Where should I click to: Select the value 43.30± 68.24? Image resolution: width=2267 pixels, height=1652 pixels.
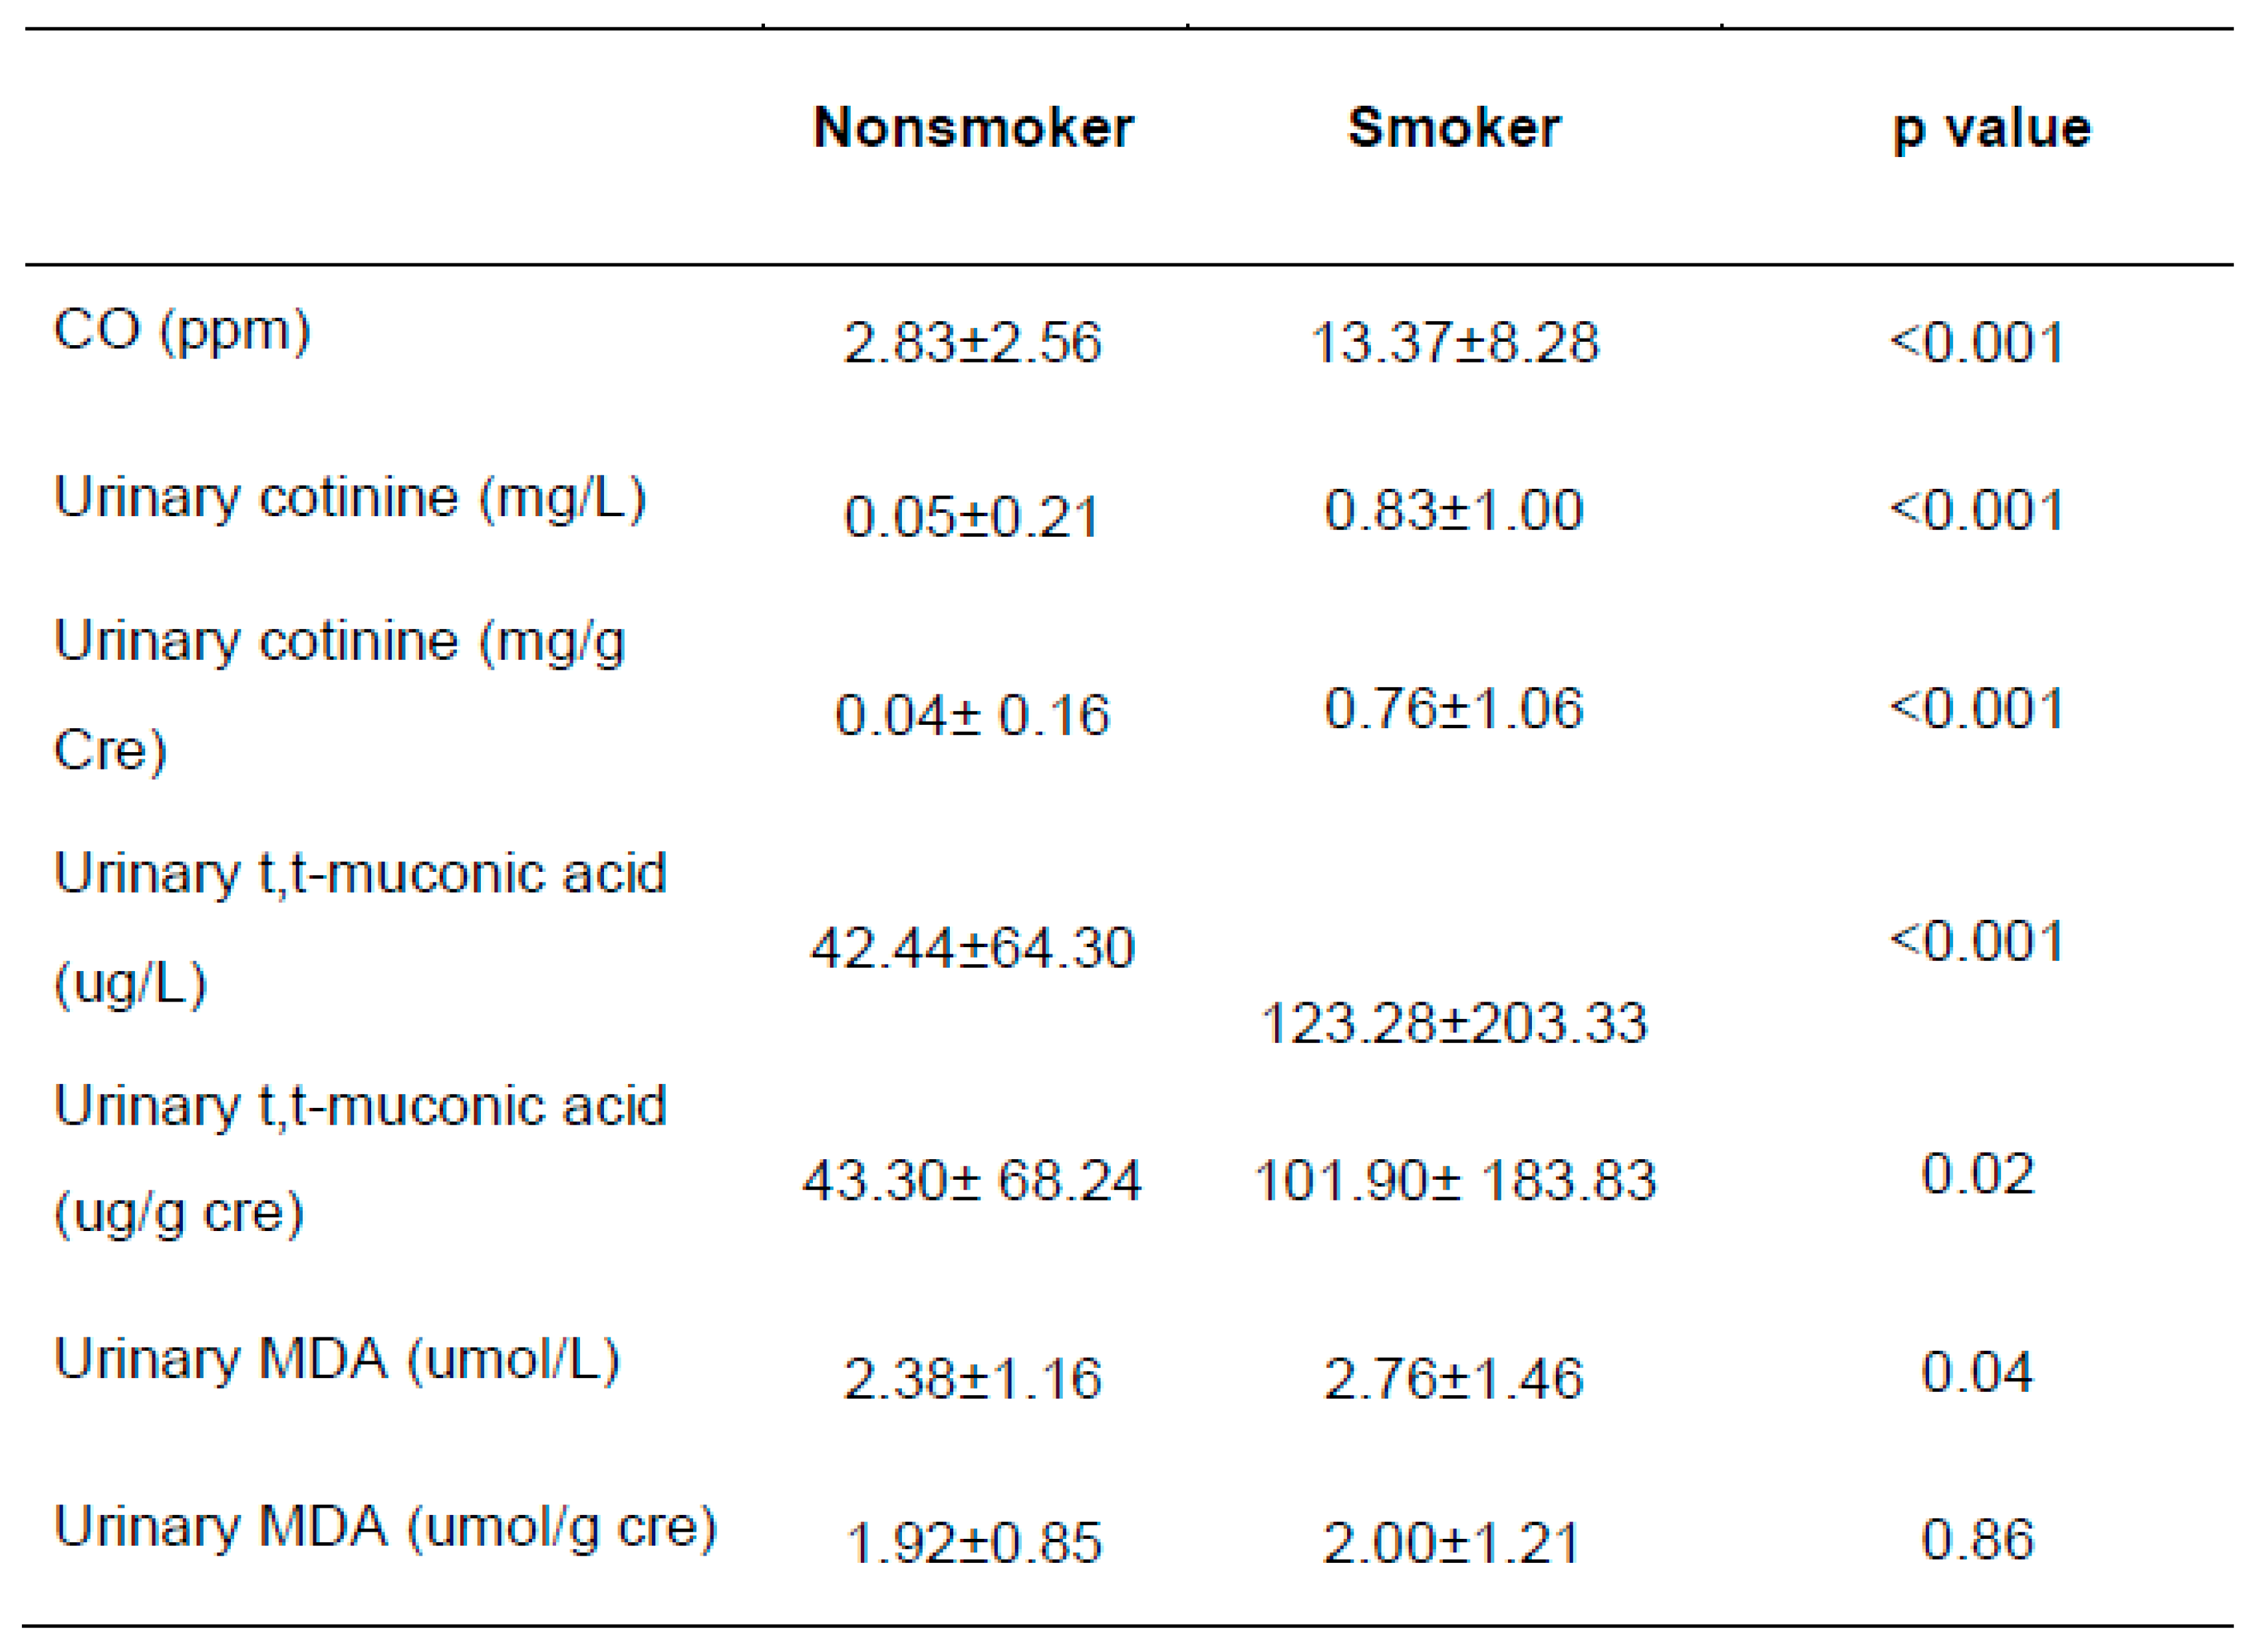click(972, 1181)
